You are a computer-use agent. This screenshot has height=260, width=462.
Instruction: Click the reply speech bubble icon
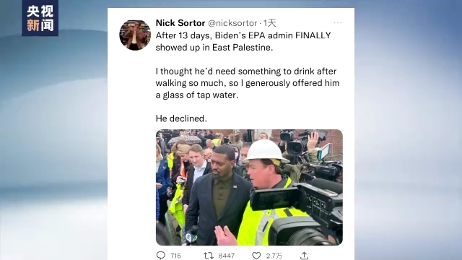pos(160,255)
